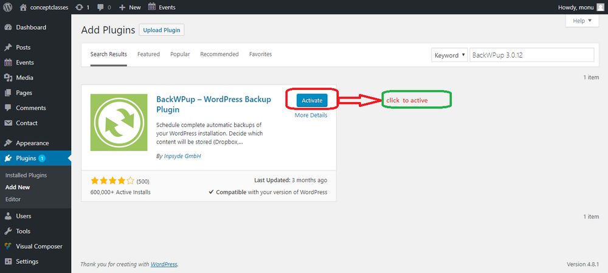Click the New content plus menu

[x=130, y=7]
